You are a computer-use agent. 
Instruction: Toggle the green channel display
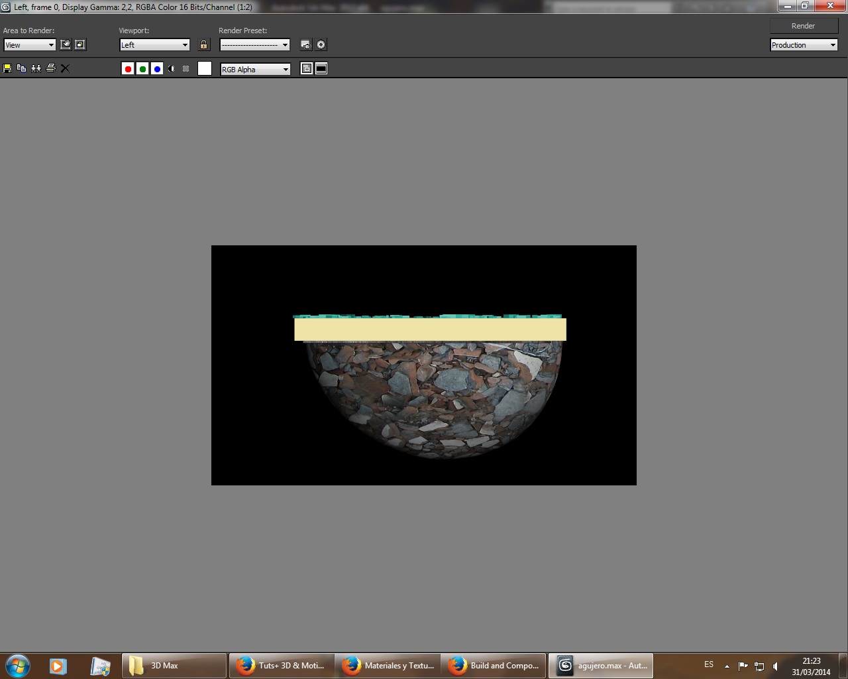pos(142,69)
